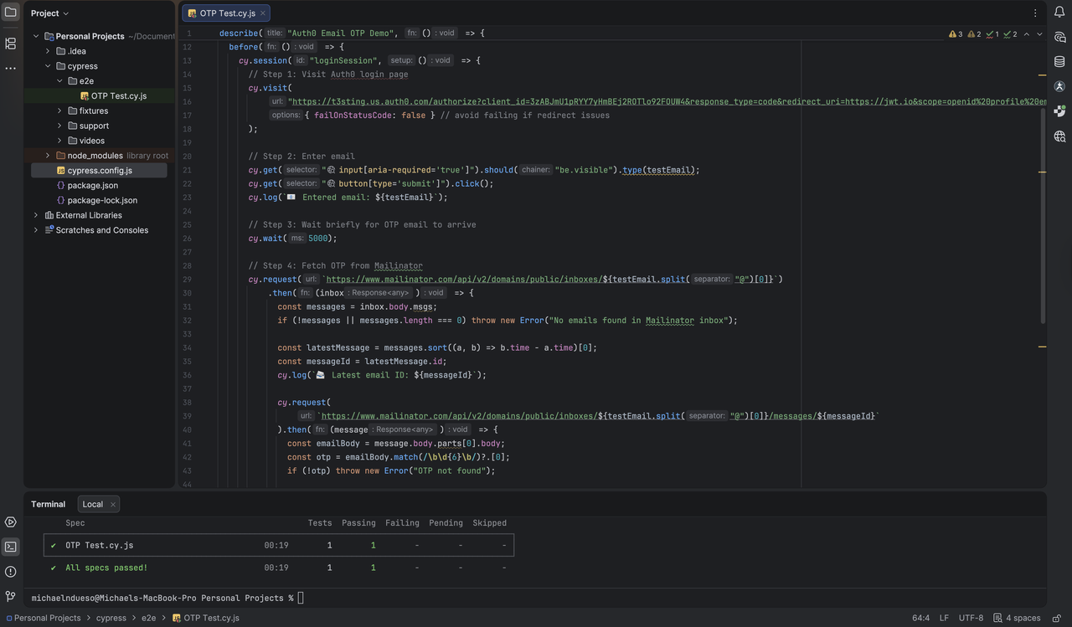Close the OTP Test.cy.js editor tab
Screen dimensions: 1072x627
[x=263, y=13]
